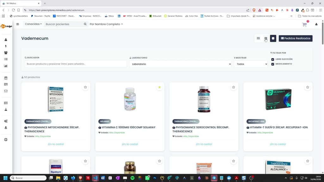Open the Laboratorio select box
The height and width of the screenshot is (182, 324).
[x=180, y=64]
